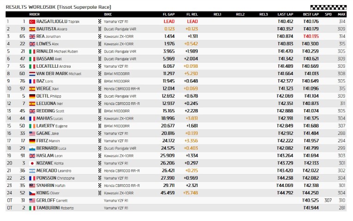Screen dimensions: 353x221
Task: Click the Dutch flag next to Van der Mark
Action: (32, 73)
